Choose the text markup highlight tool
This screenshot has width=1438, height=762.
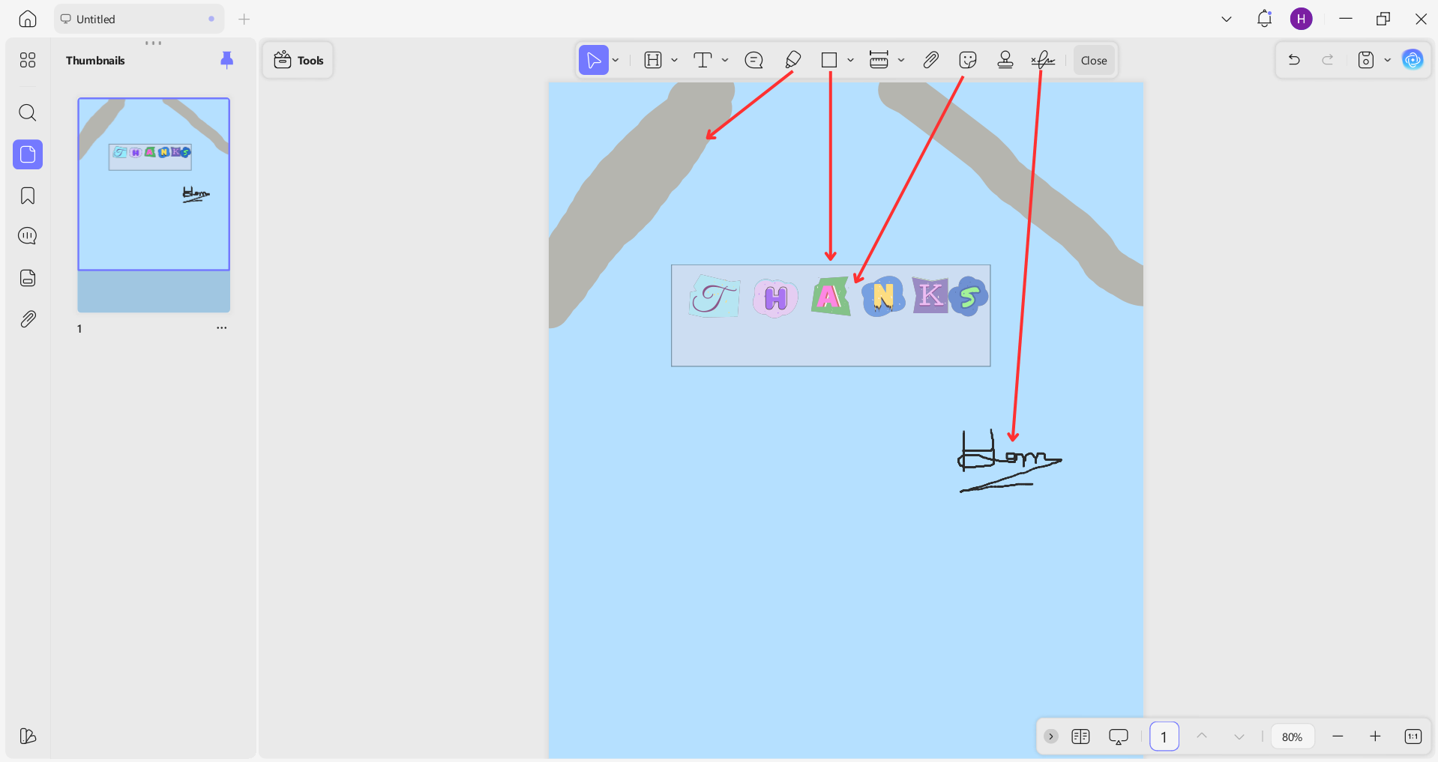[x=653, y=60]
